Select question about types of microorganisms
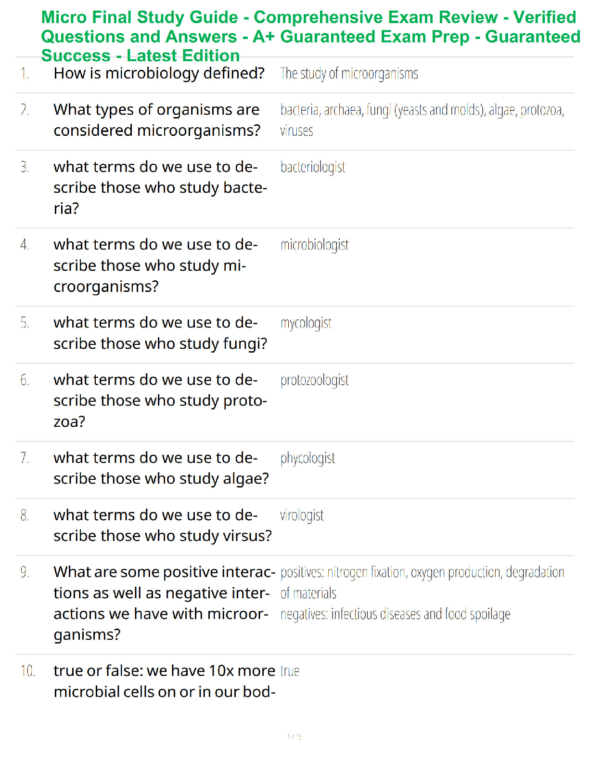Viewport: 589px width, 763px height. 157,120
